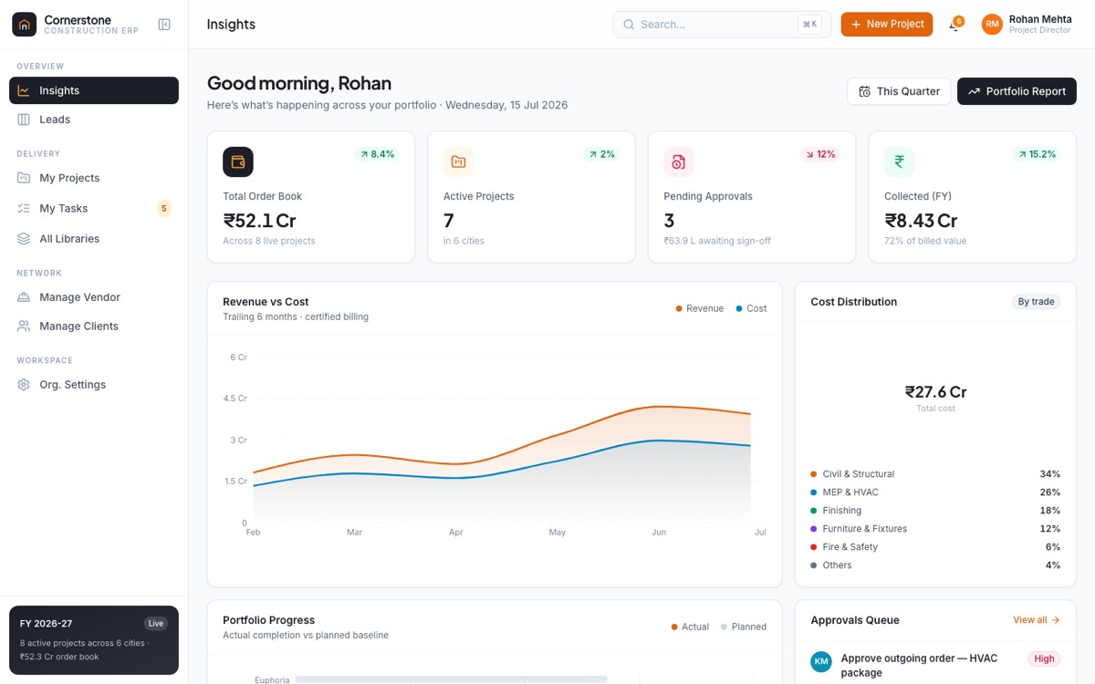Image resolution: width=1095 pixels, height=684 pixels.
Task: Click the FY 2026-27 summary card
Action: point(94,640)
